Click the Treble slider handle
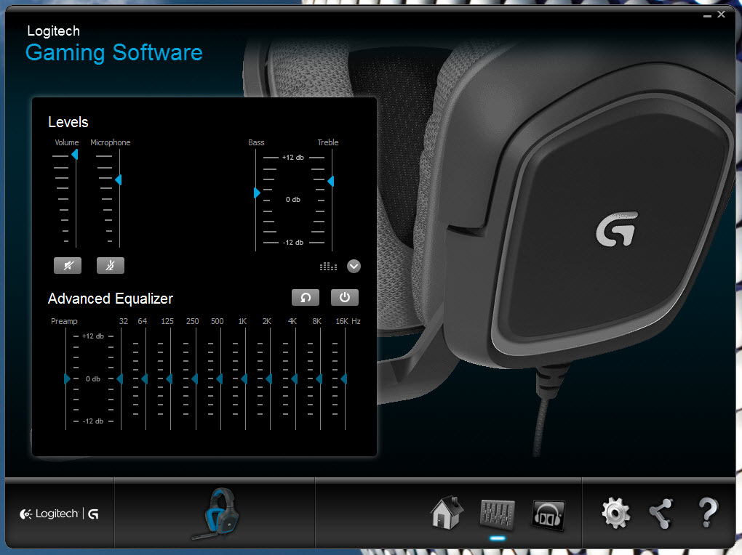 pos(331,181)
